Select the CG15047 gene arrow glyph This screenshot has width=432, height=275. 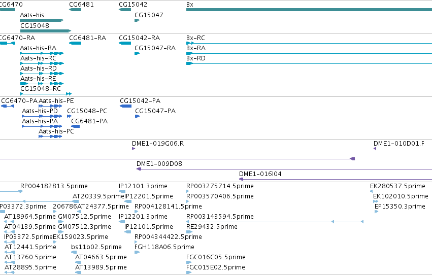pyautogui.click(x=137, y=20)
